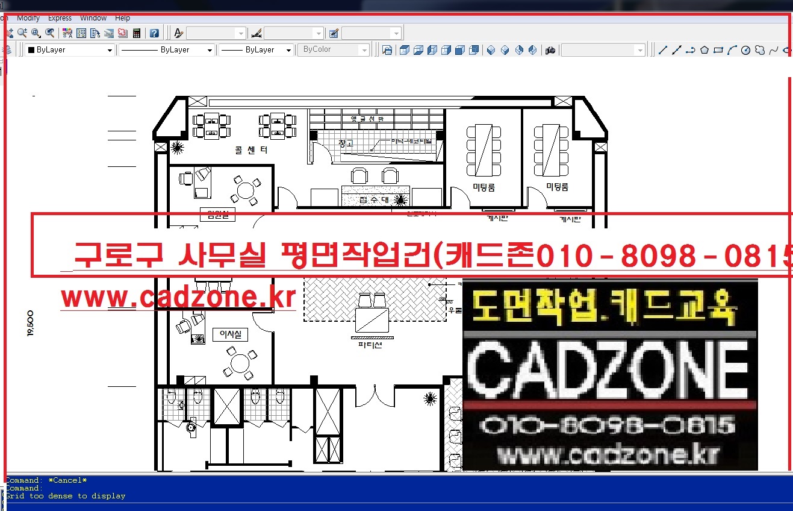This screenshot has height=511, width=793.
Task: Click the '이사실' room label
Action: 230,334
